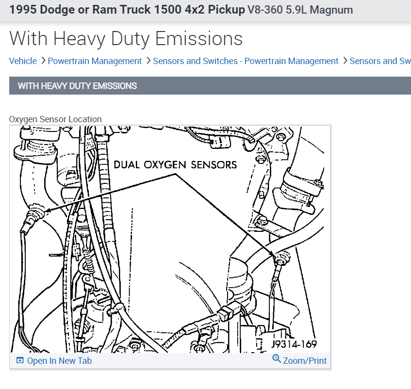Select the Oxygen Sensor Location caption
This screenshot has height=389, width=411.
point(55,119)
